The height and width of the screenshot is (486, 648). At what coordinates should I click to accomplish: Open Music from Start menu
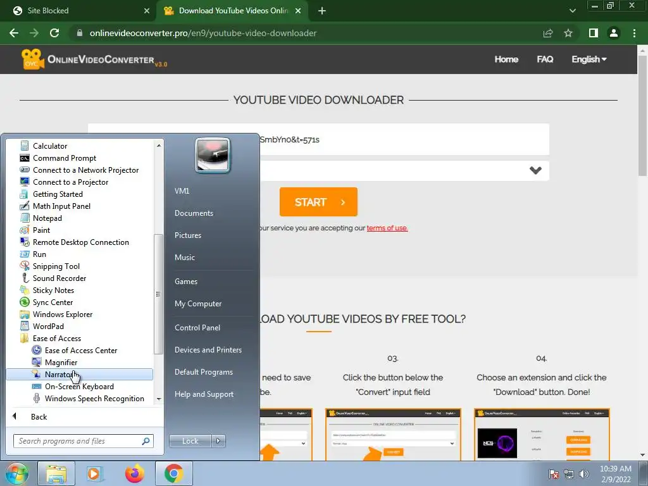[x=184, y=257]
